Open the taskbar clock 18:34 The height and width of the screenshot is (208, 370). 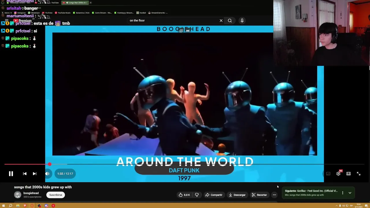[359, 206]
